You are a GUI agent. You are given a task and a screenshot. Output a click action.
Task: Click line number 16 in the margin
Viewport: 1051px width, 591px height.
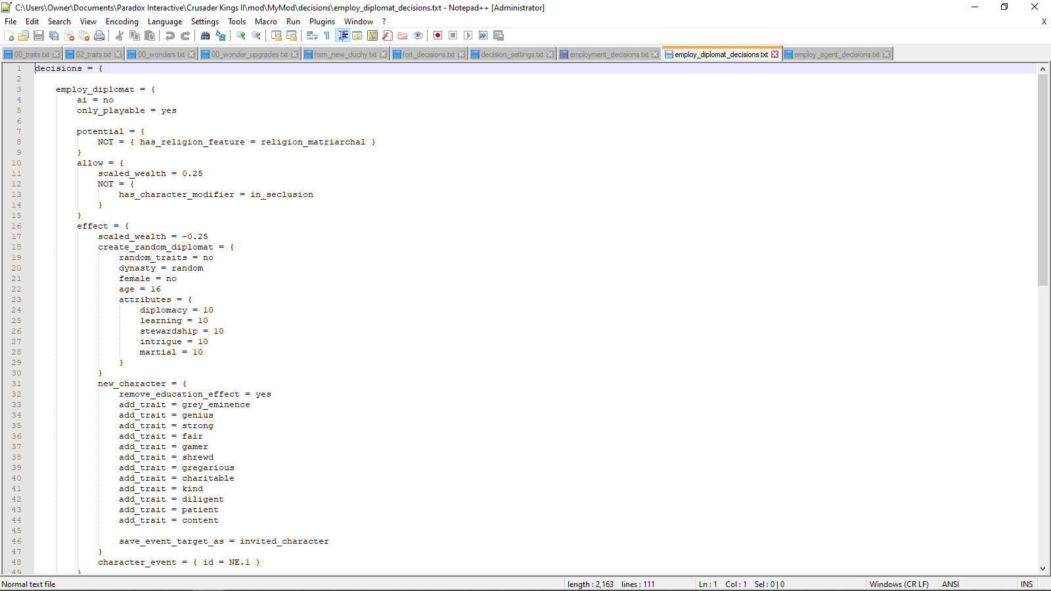coord(16,226)
